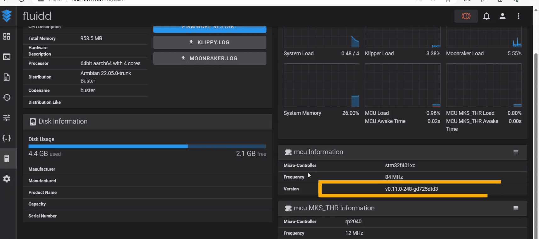Download the MOONRAKER.LOG file
Screen dimensions: 539x239
click(210, 58)
